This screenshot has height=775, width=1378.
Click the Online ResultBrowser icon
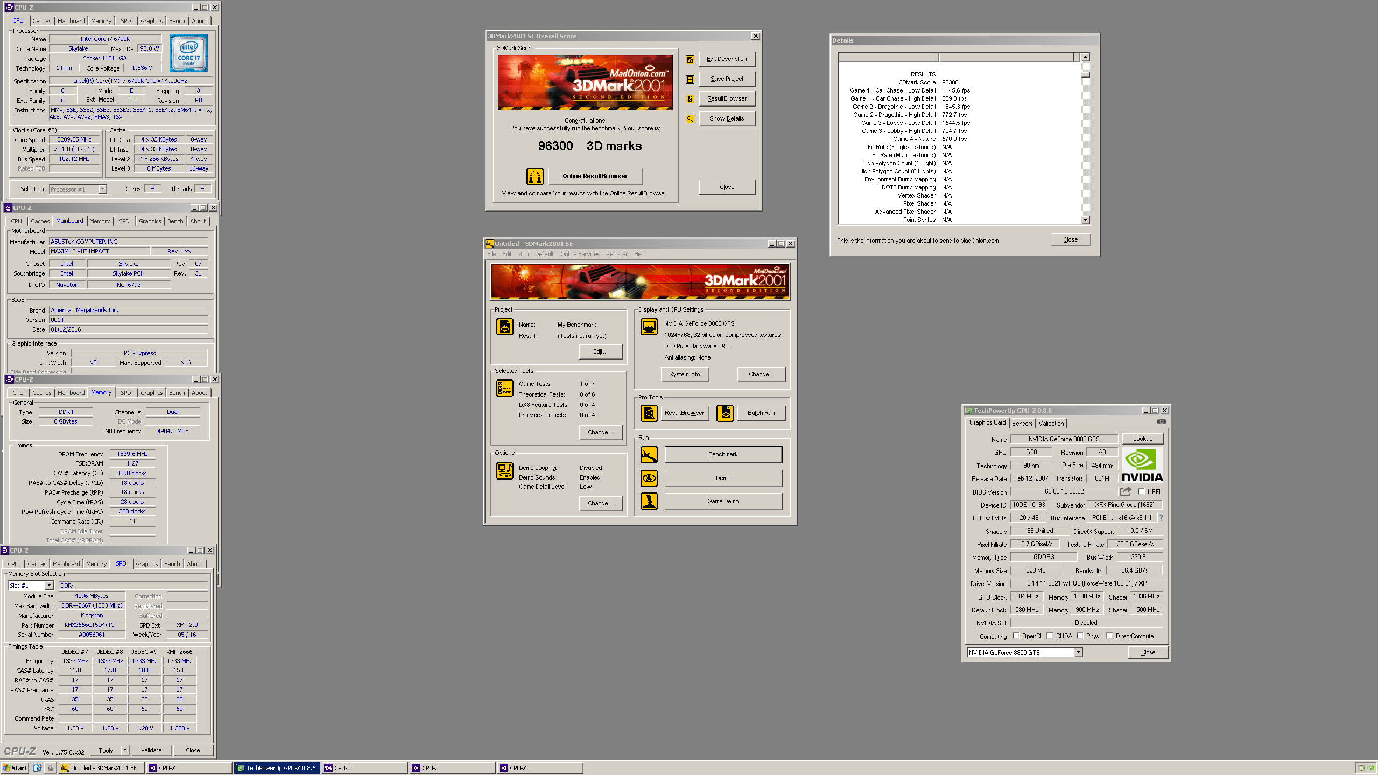point(535,176)
